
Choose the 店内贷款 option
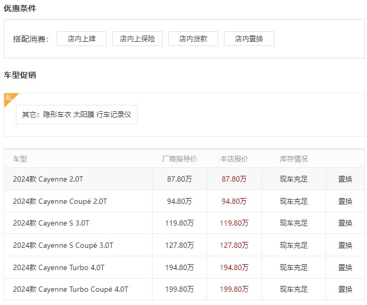193,39
